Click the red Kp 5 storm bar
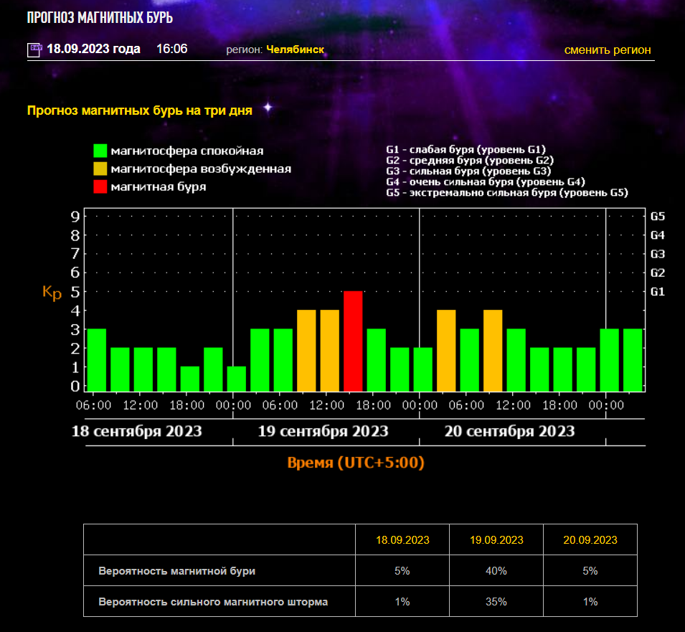This screenshot has width=685, height=632. click(x=353, y=341)
